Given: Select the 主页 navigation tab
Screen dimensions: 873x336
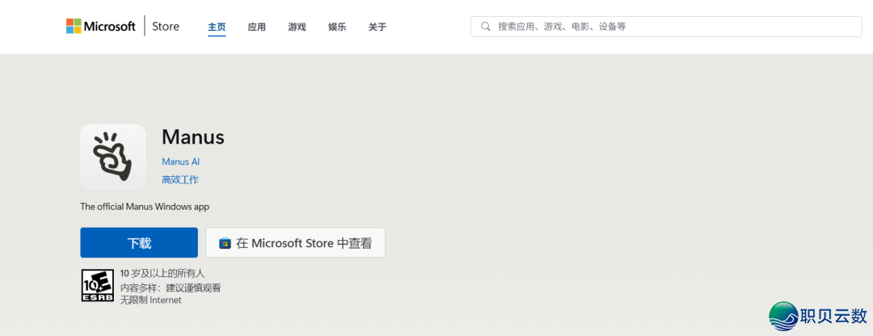Looking at the screenshot, I should pos(217,27).
